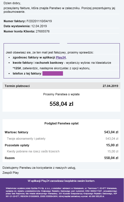Click Kwoty pobrane na rzecz osób trzecich
This screenshot has width=124, height=202.
33,151
